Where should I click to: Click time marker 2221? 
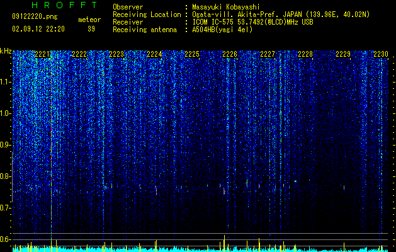pyautogui.click(x=42, y=54)
